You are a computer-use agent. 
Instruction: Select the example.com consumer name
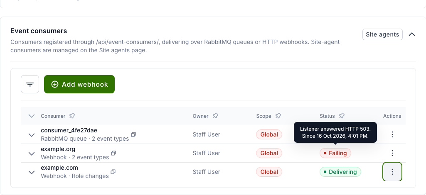click(59, 168)
